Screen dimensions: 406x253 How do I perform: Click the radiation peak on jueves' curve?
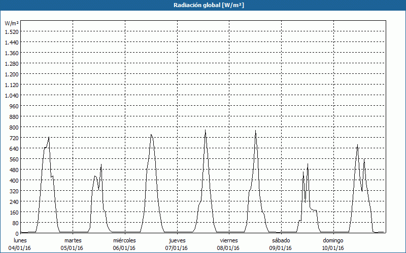click(206, 131)
